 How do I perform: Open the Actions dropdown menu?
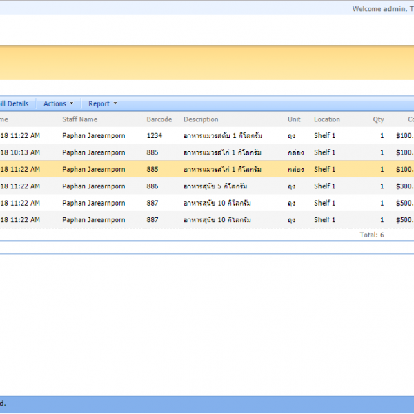click(x=59, y=103)
